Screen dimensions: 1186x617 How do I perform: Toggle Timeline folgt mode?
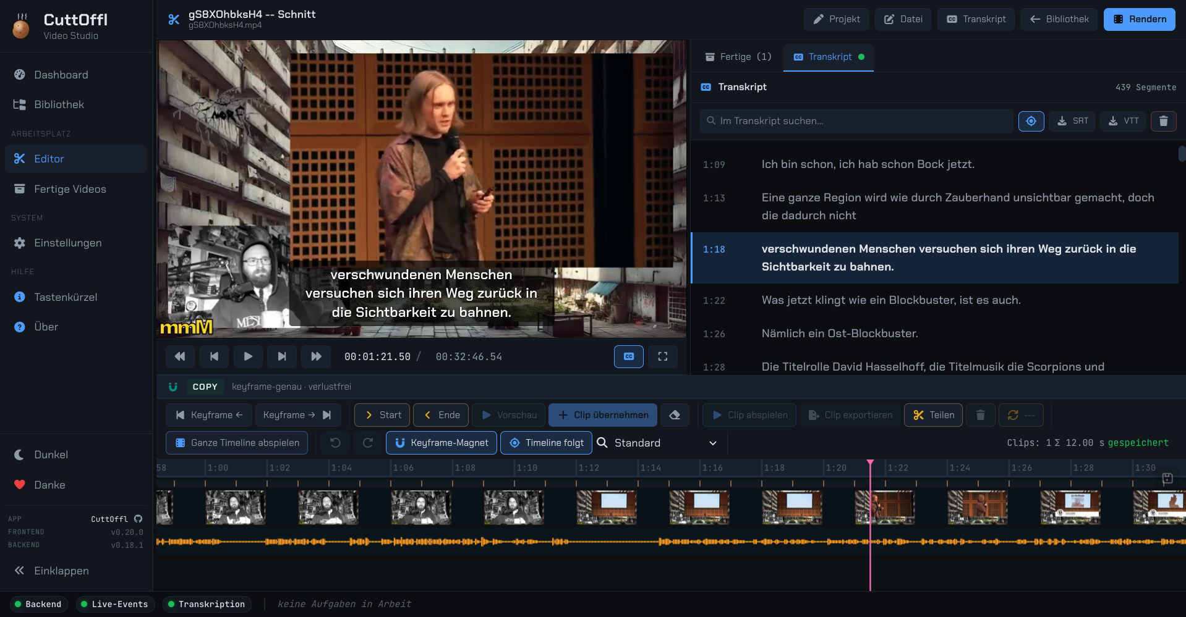[546, 443]
